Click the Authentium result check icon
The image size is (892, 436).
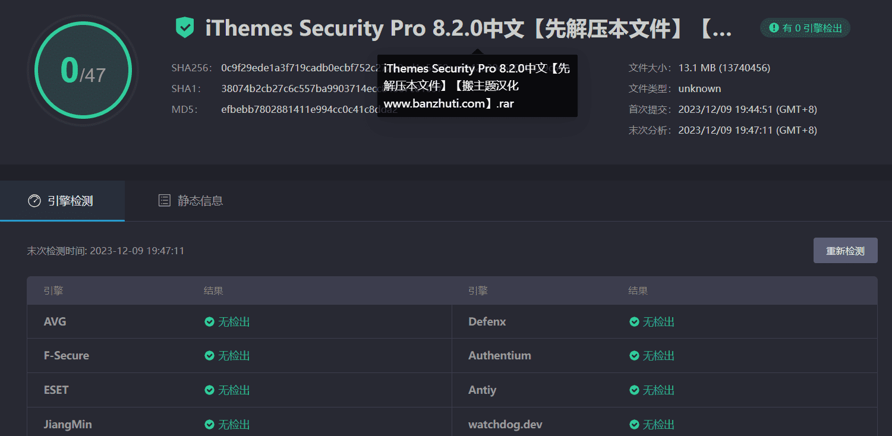[634, 356]
